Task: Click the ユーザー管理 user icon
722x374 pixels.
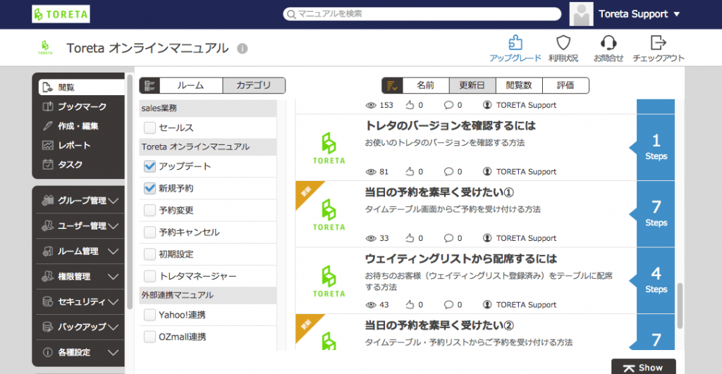Action: (x=48, y=225)
